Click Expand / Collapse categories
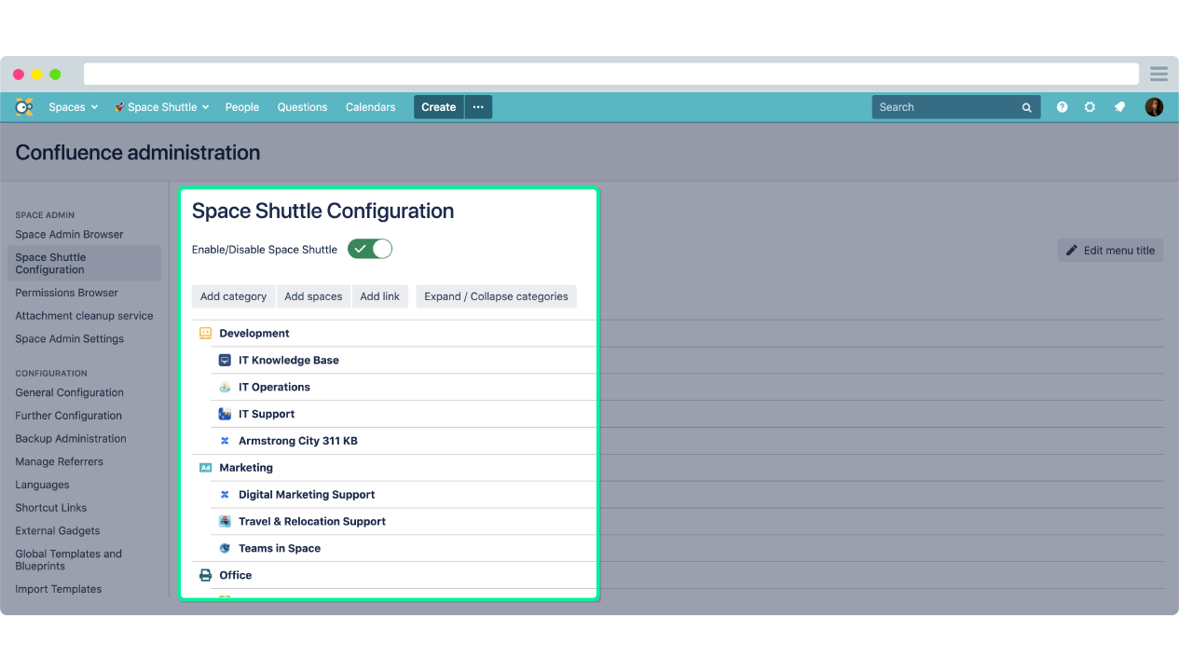The height and width of the screenshot is (671, 1179). 496,295
